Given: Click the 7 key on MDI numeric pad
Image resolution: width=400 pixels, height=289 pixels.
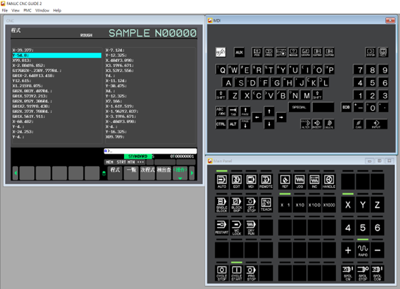Looking at the screenshot, I should click(360, 70).
